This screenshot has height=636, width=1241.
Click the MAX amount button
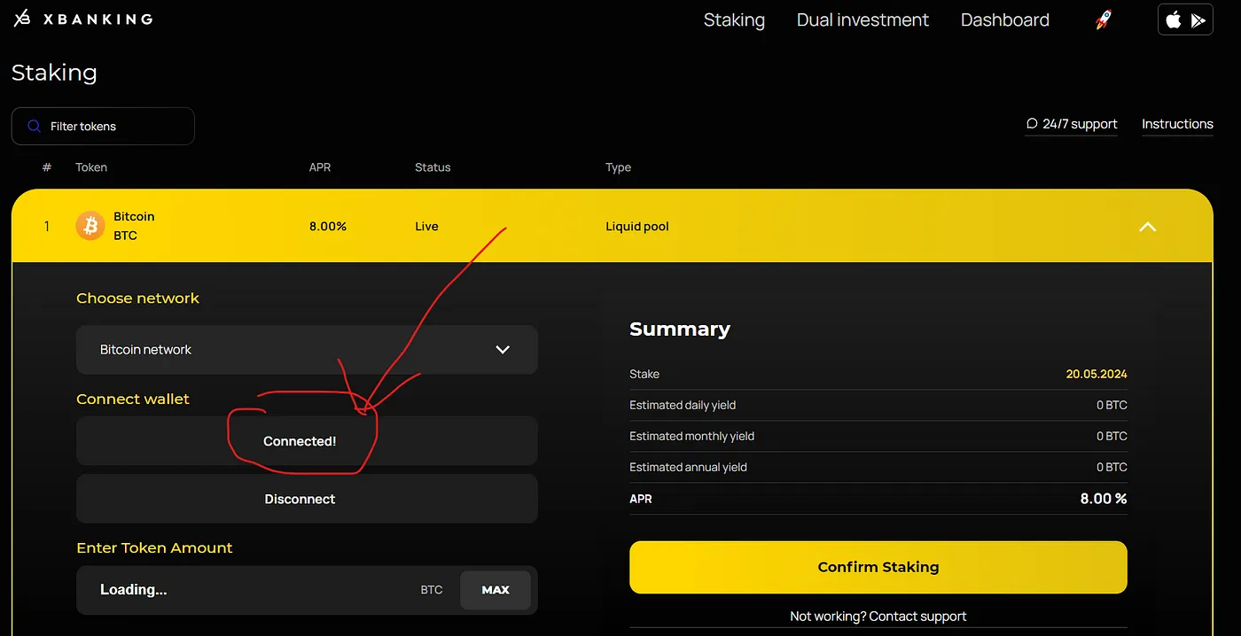pos(496,590)
